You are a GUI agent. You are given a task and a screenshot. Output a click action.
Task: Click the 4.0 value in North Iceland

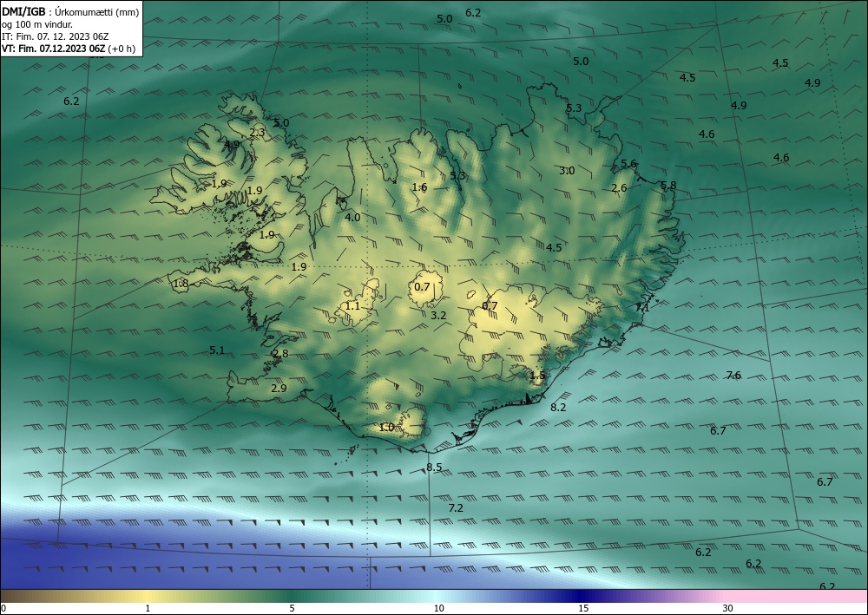tap(352, 218)
